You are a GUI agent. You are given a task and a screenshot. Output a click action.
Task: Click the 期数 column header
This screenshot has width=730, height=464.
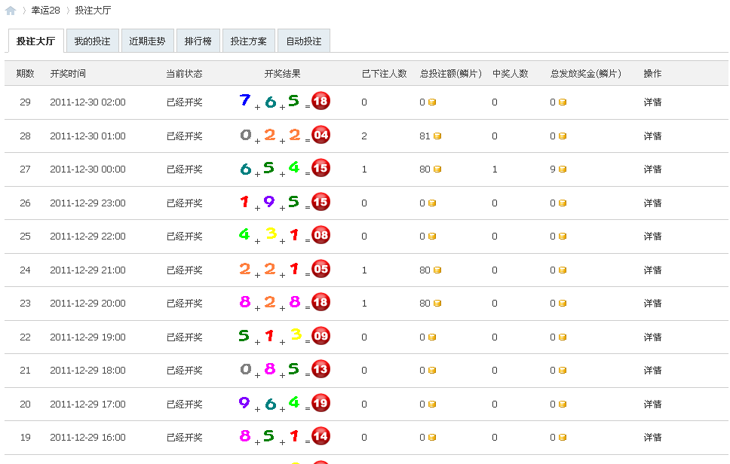(x=24, y=74)
